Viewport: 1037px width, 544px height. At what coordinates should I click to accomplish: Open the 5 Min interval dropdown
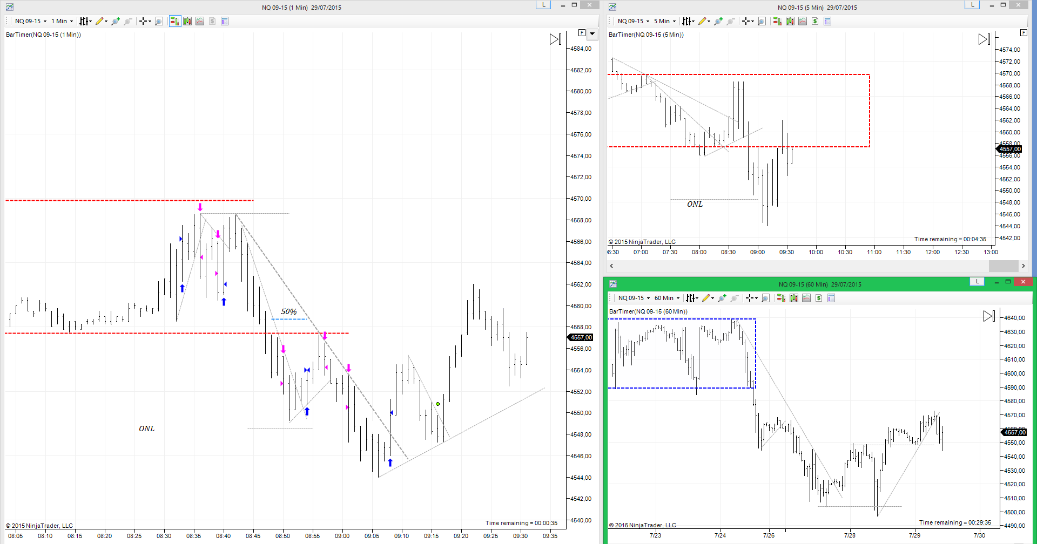(665, 21)
